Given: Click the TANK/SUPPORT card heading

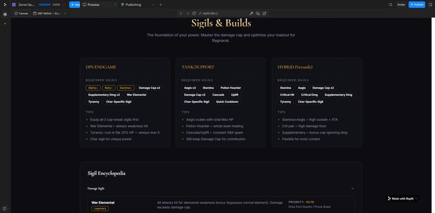Looking at the screenshot, I should coord(198,67).
